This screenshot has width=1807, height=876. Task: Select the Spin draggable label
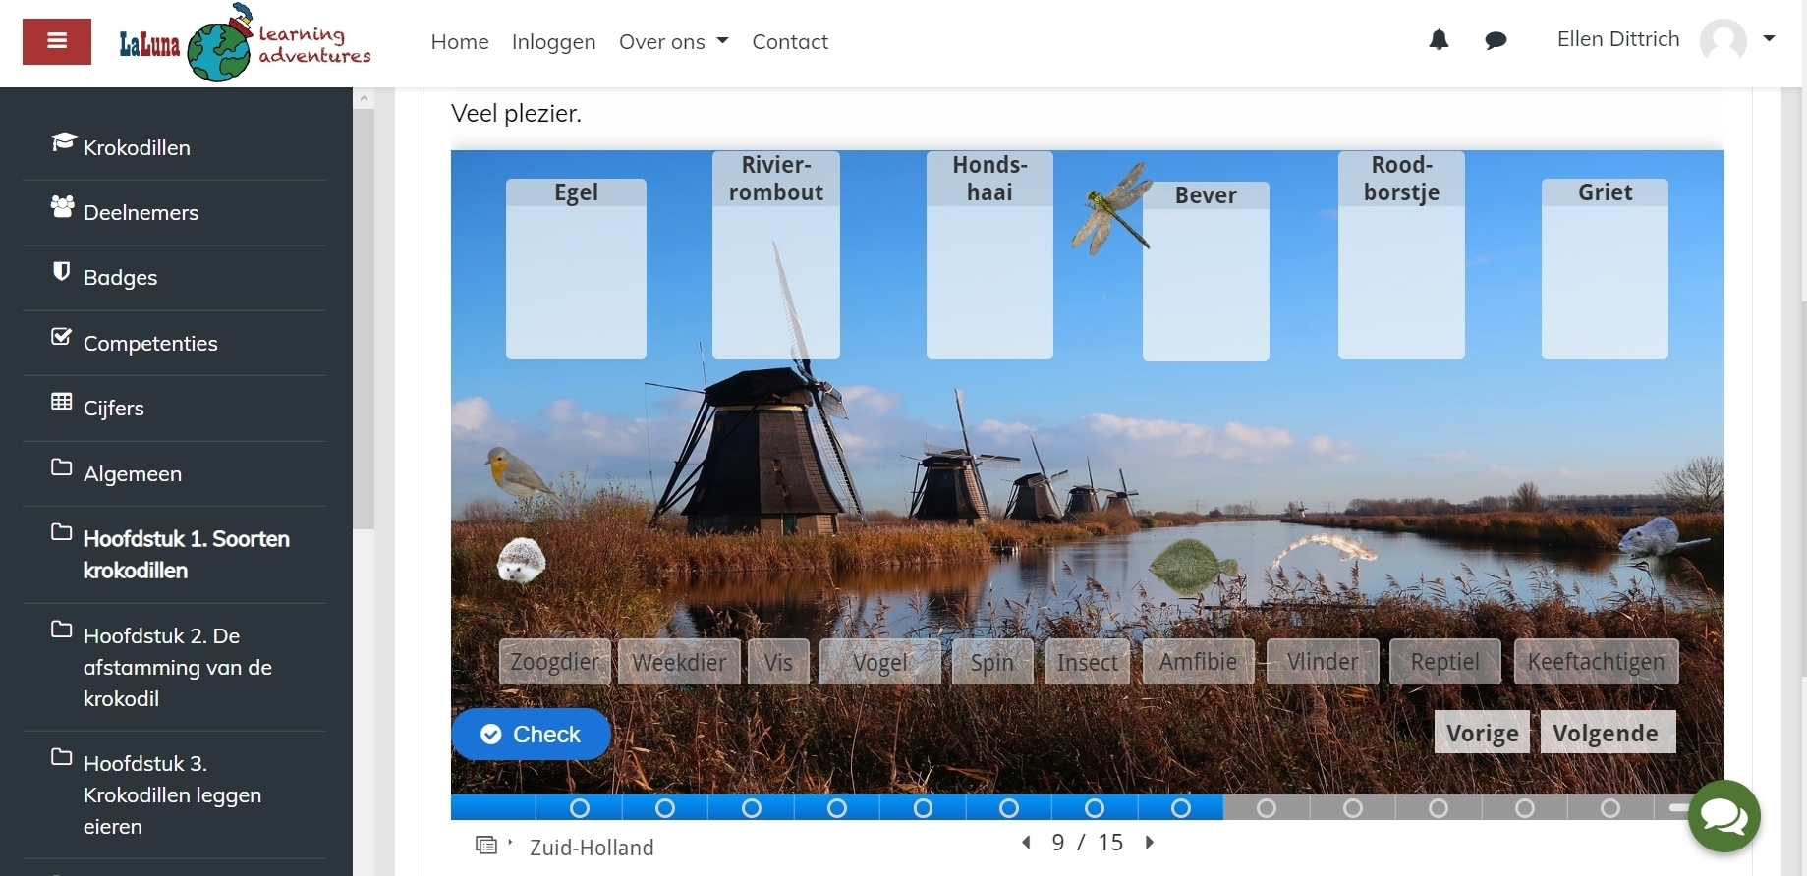(x=992, y=662)
